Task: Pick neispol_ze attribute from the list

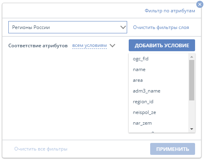Action: pos(159,112)
